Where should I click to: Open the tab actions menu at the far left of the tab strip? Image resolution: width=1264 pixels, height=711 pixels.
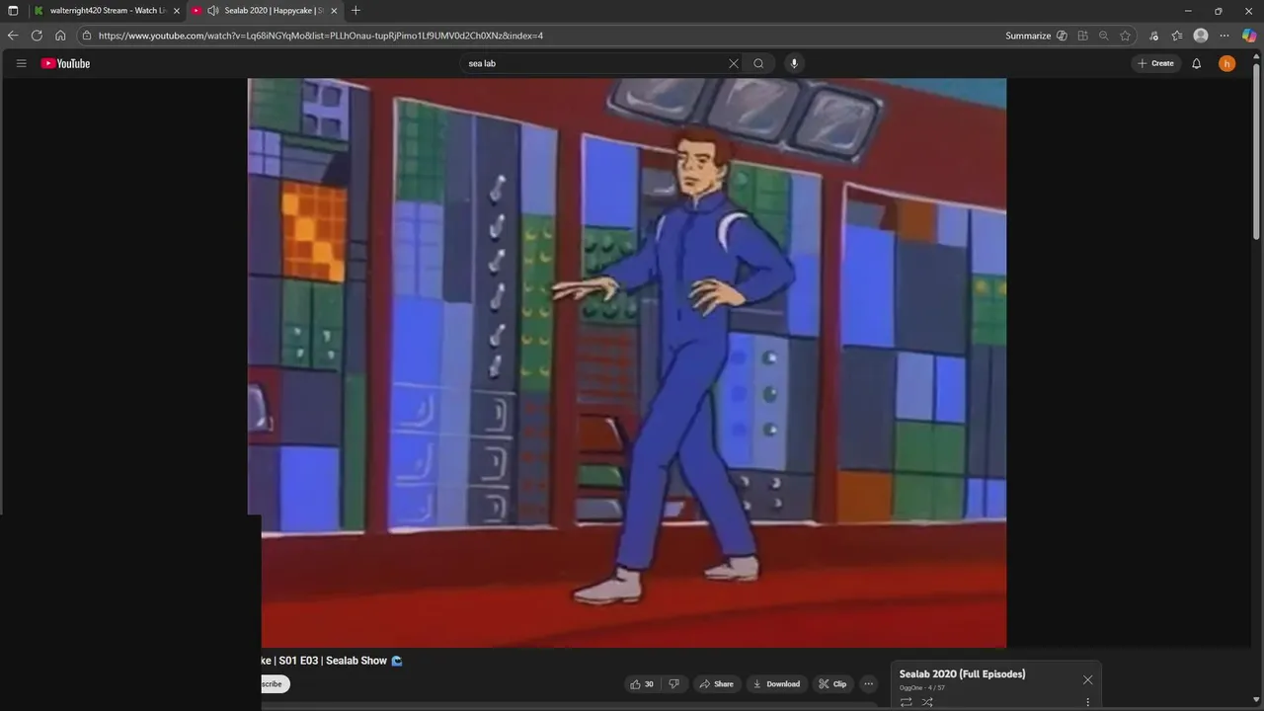(x=13, y=10)
